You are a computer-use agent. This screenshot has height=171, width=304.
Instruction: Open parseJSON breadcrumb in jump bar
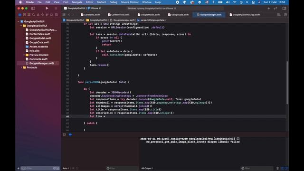tap(152, 20)
